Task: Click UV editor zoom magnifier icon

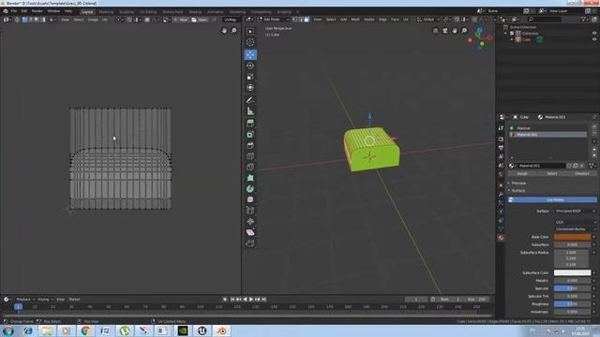Action: click(233, 31)
